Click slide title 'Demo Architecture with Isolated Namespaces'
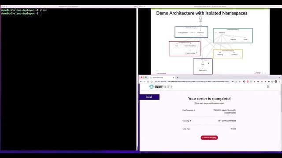Viewport: 282px width, 158px height. click(x=202, y=13)
